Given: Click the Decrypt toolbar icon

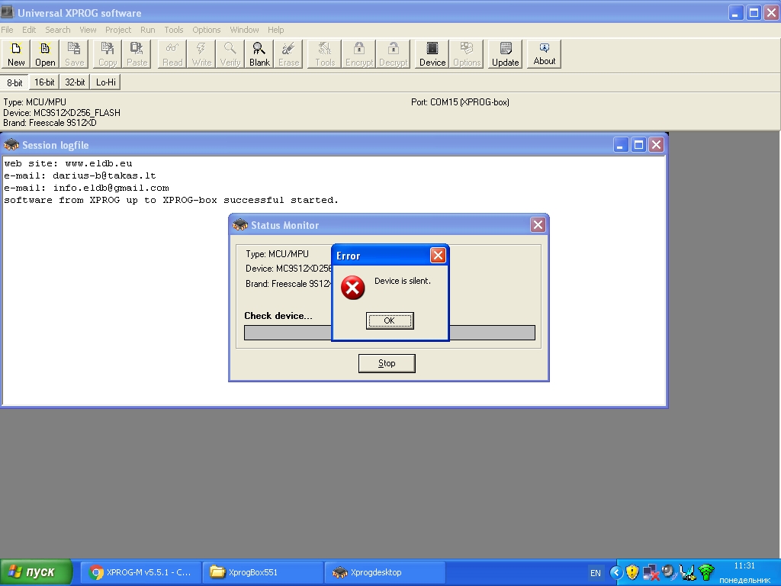Looking at the screenshot, I should click(x=393, y=54).
